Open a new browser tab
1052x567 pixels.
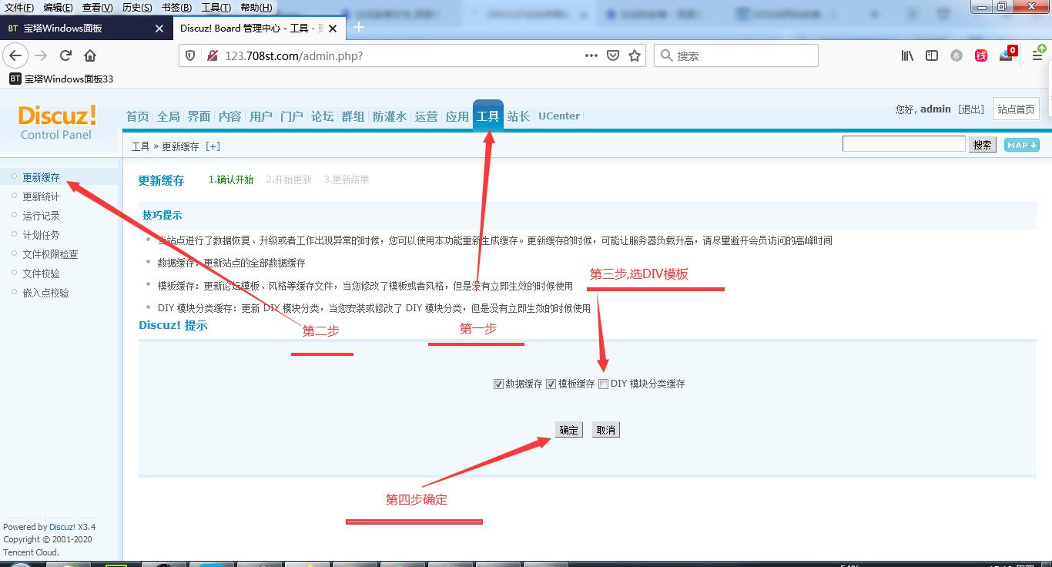click(358, 28)
